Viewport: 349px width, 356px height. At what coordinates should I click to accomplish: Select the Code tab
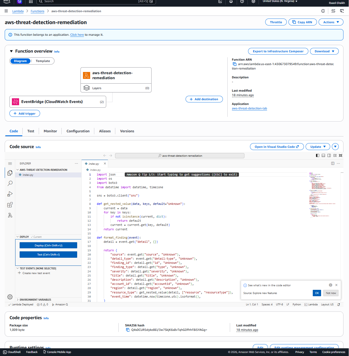(x=14, y=131)
